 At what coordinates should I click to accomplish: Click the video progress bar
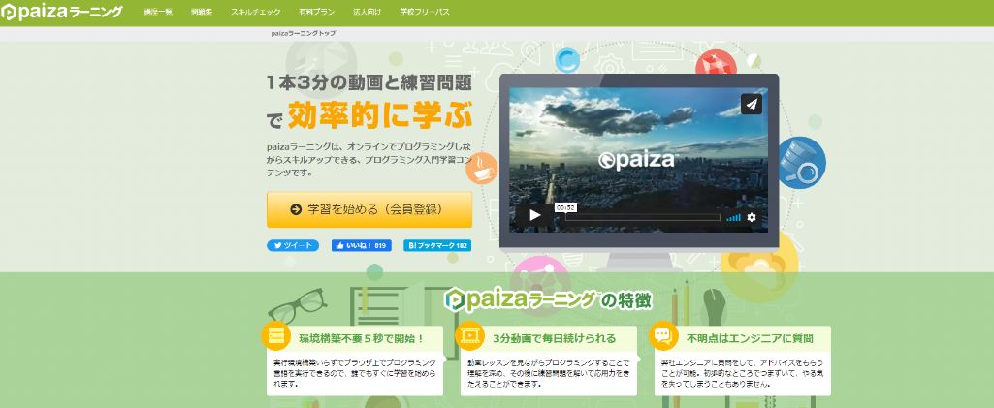643,217
